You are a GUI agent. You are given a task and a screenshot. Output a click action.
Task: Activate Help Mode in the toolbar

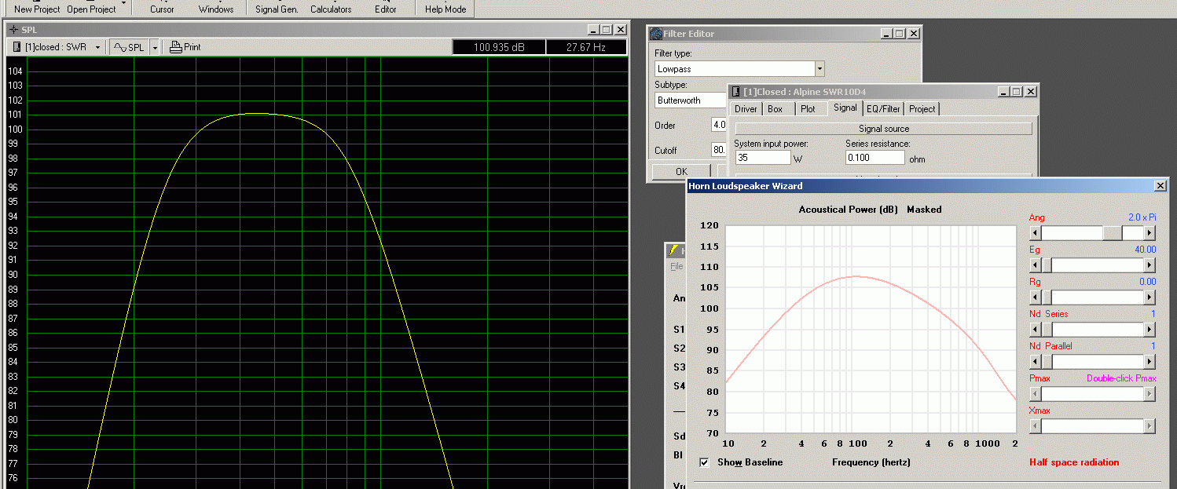(x=445, y=9)
